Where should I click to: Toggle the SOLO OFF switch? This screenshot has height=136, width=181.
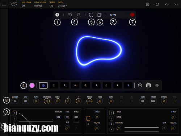[25, 101]
